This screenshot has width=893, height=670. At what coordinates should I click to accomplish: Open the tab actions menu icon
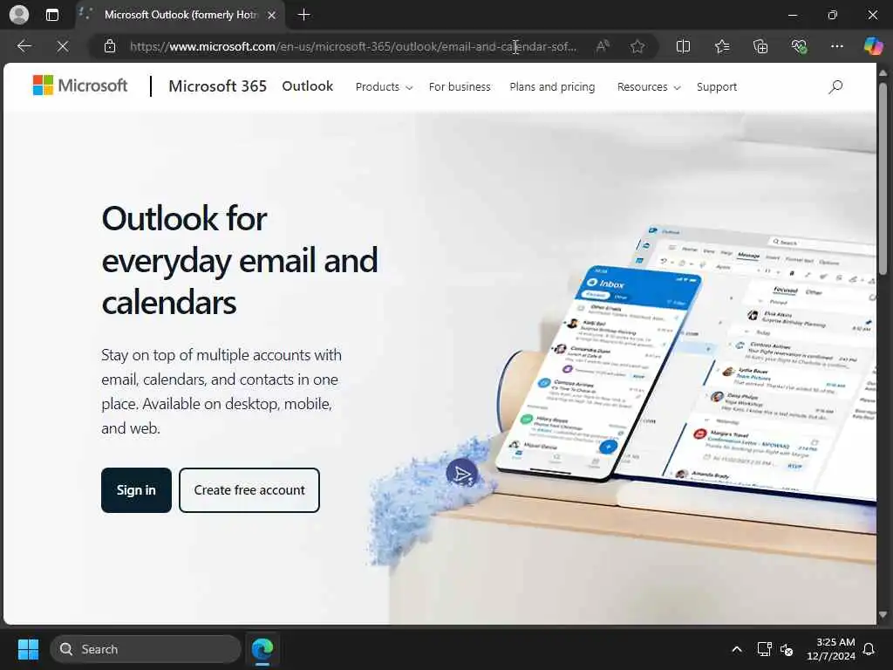click(51, 15)
